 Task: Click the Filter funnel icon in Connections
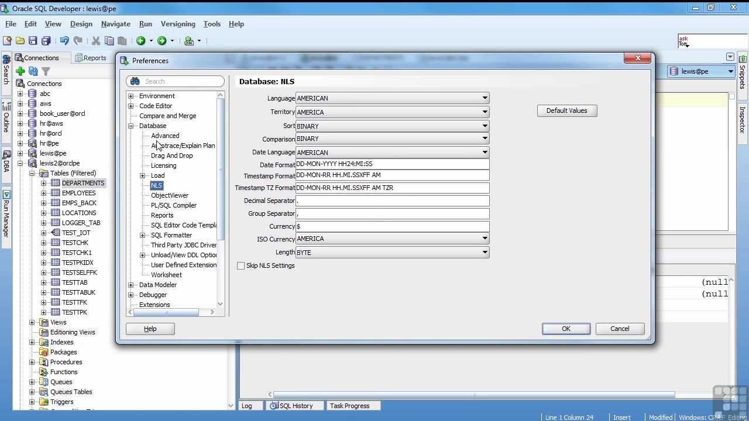pos(46,71)
